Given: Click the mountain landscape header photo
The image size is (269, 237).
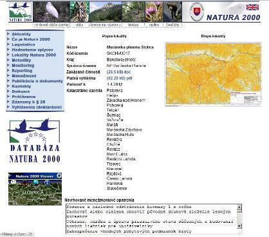Looking at the screenshot, I should pyautogui.click(x=106, y=12).
